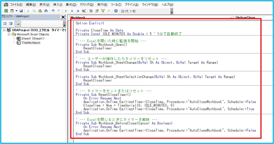Open the デバッグ (Debug) menu

[87, 5]
